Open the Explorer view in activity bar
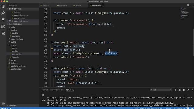Screen dimensions: 194x109 tap(3, 6)
